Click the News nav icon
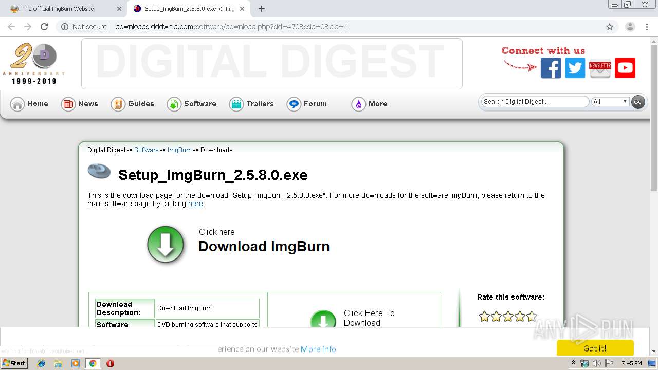Viewport: 658px width, 370px height. tap(68, 104)
